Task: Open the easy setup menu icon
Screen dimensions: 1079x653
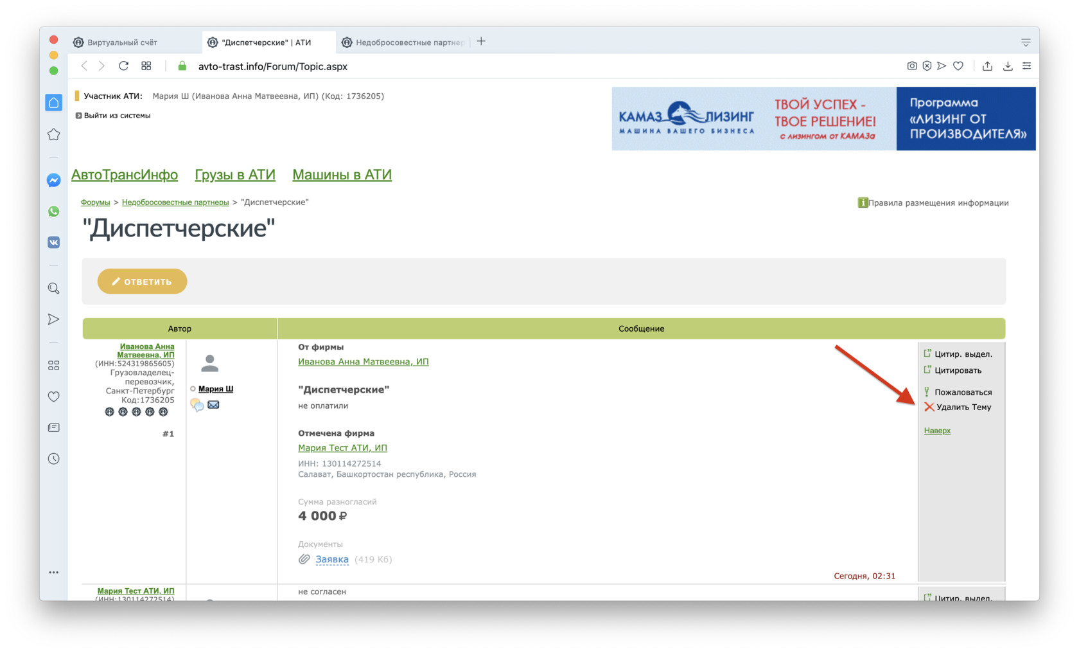Action: point(1027,66)
